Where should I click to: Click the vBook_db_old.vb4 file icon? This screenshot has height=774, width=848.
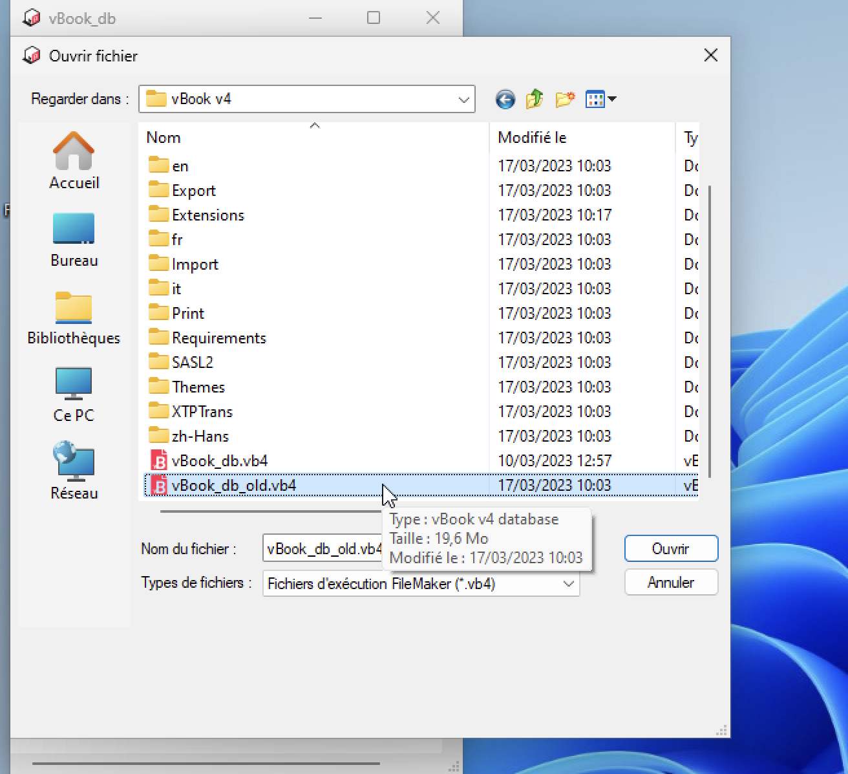click(158, 485)
